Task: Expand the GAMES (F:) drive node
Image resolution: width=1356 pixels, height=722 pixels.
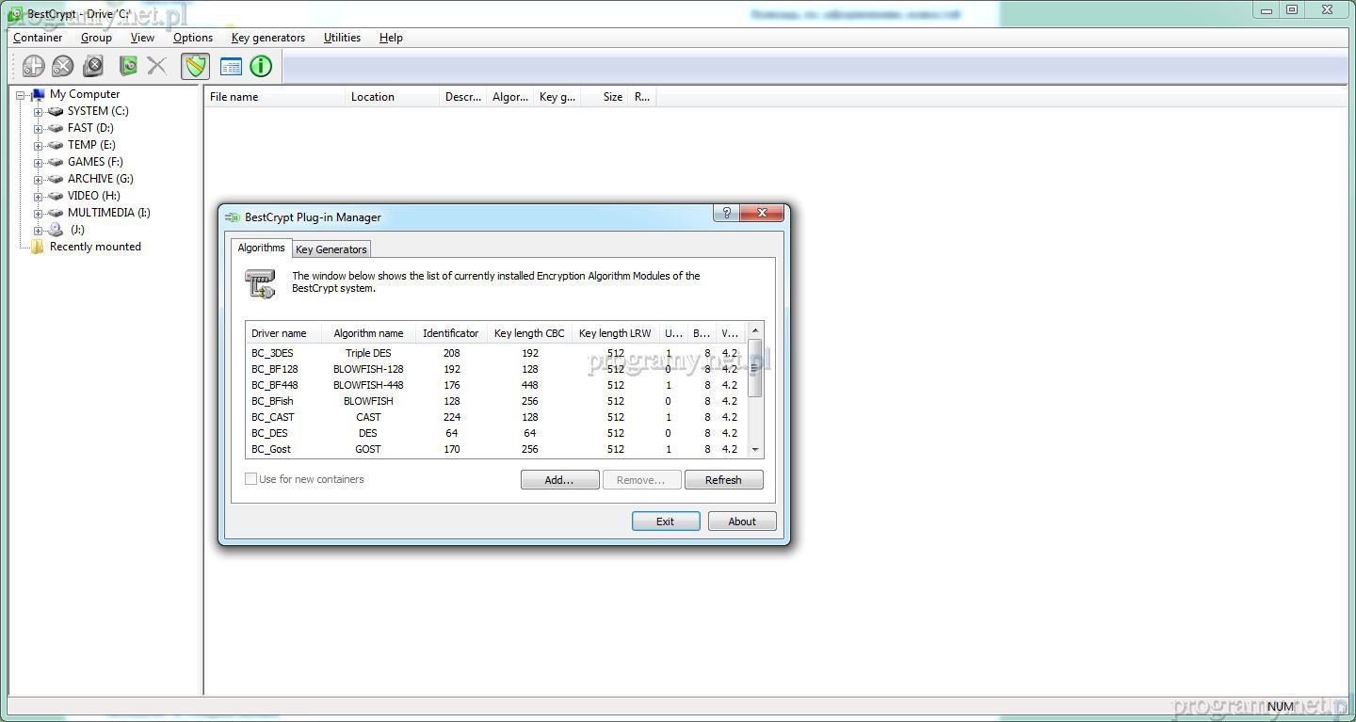Action: pyautogui.click(x=39, y=163)
